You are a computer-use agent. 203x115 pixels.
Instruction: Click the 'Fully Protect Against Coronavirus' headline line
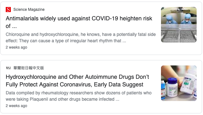point(74,85)
